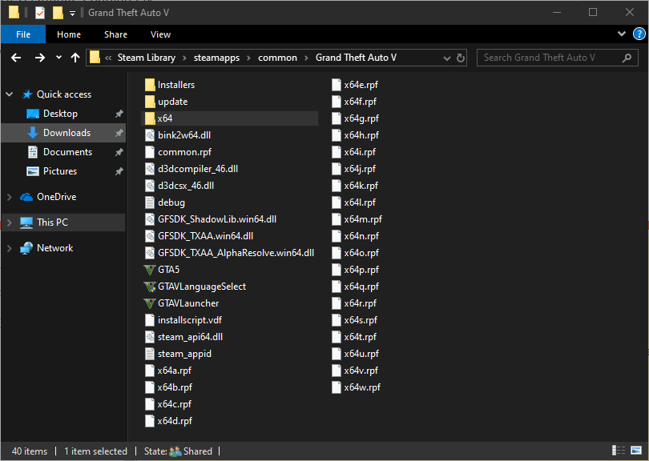The width and height of the screenshot is (649, 461).
Task: Unpin Desktop from Quick access
Action: tap(119, 114)
